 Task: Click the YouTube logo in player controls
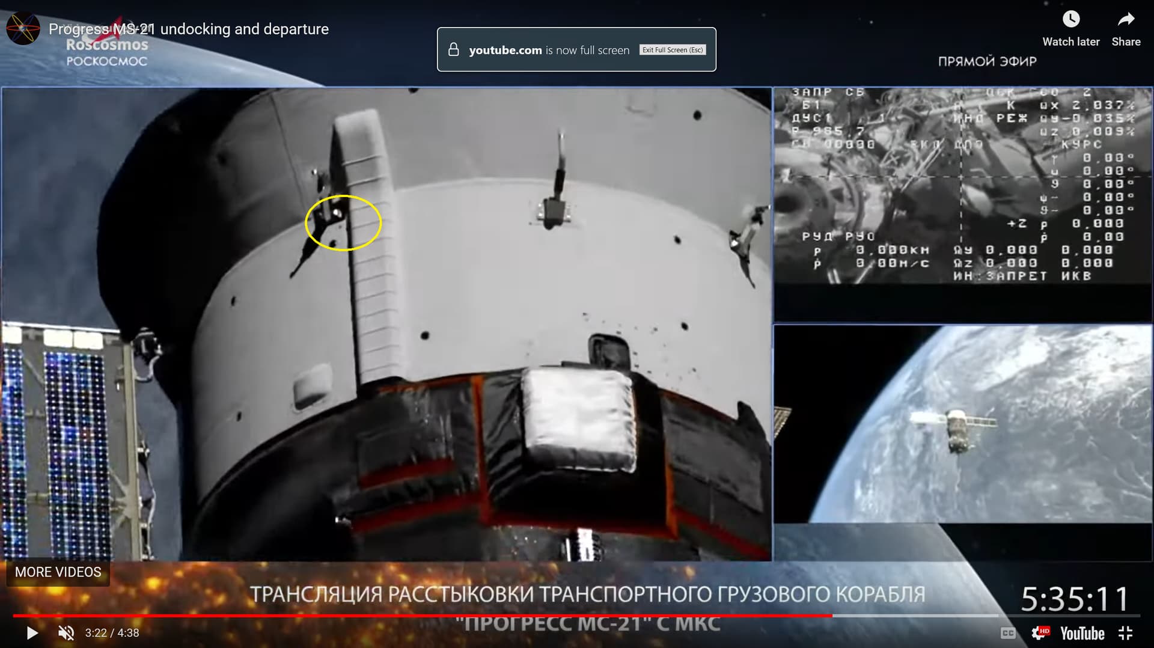click(1082, 633)
